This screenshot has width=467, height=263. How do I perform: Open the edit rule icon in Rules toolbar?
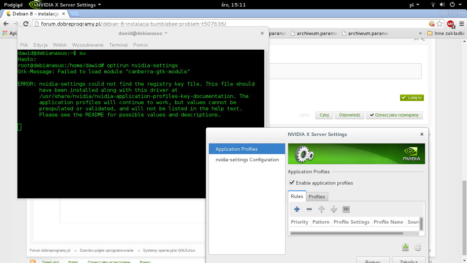(346, 209)
